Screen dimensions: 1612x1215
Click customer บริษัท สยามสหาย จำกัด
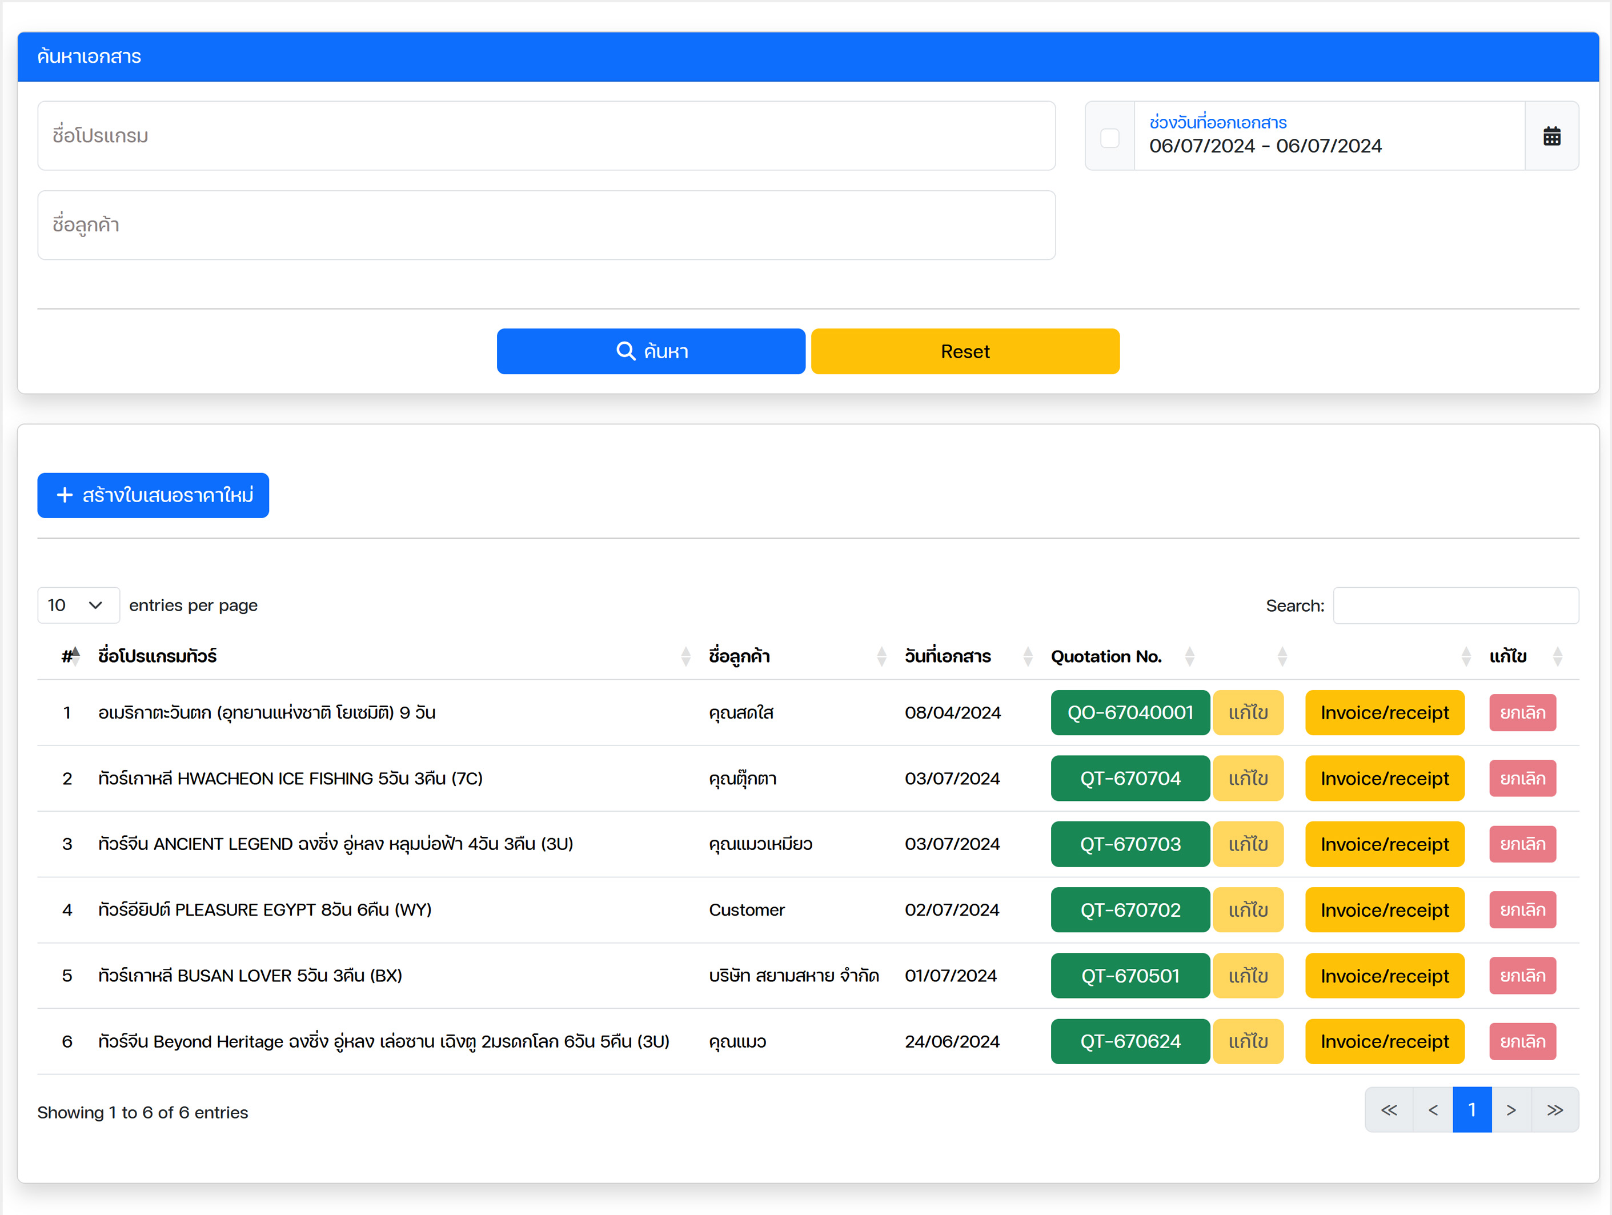point(793,976)
